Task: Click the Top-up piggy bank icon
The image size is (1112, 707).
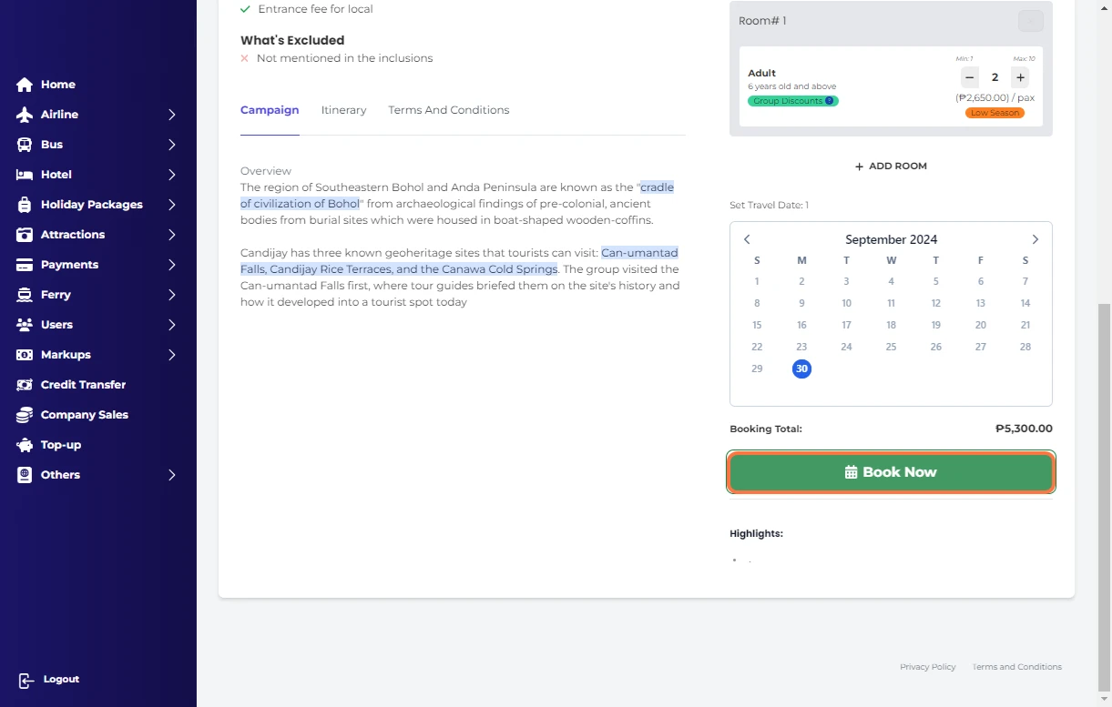Action: [x=25, y=445]
